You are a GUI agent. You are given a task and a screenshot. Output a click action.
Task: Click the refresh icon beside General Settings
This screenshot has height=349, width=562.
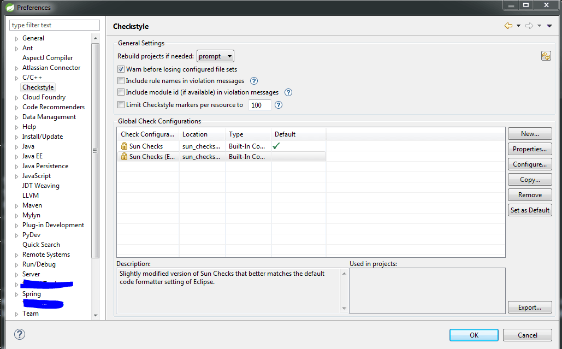coord(546,56)
